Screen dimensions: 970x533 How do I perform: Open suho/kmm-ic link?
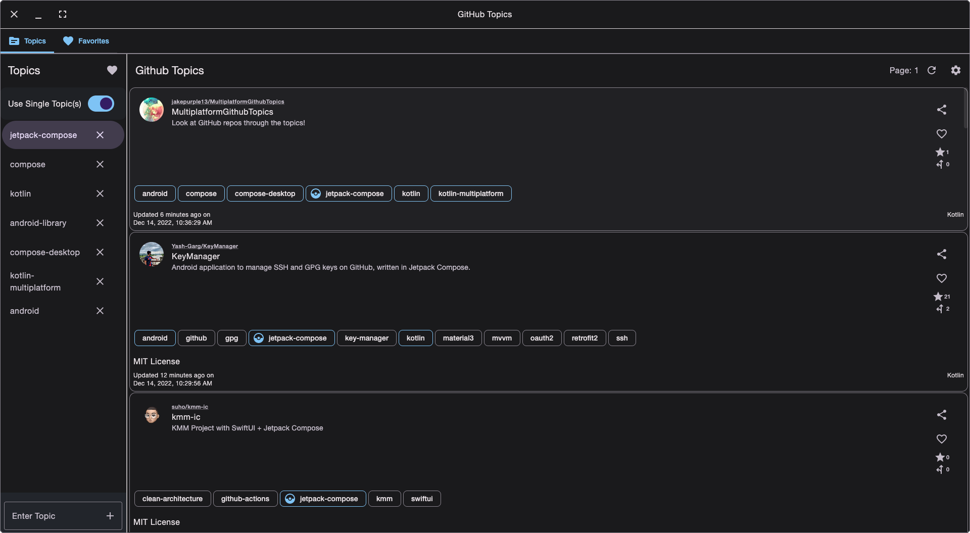(x=190, y=407)
